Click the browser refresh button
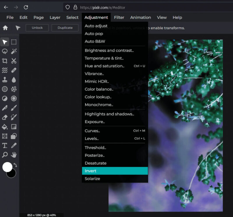Image resolution: width=233 pixels, height=217 pixels. point(26,7)
